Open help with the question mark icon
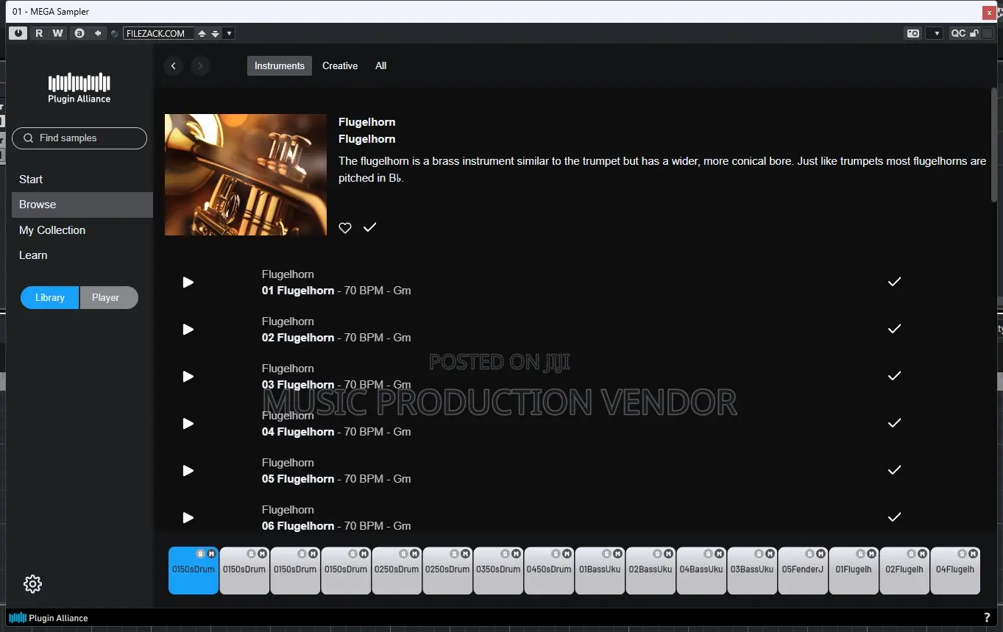 click(987, 618)
